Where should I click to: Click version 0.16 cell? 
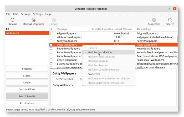coord(116,41)
